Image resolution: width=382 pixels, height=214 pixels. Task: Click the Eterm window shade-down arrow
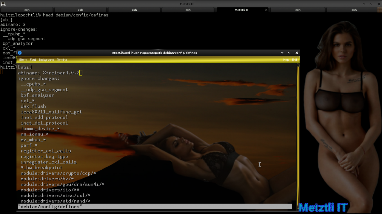[x=282, y=53]
